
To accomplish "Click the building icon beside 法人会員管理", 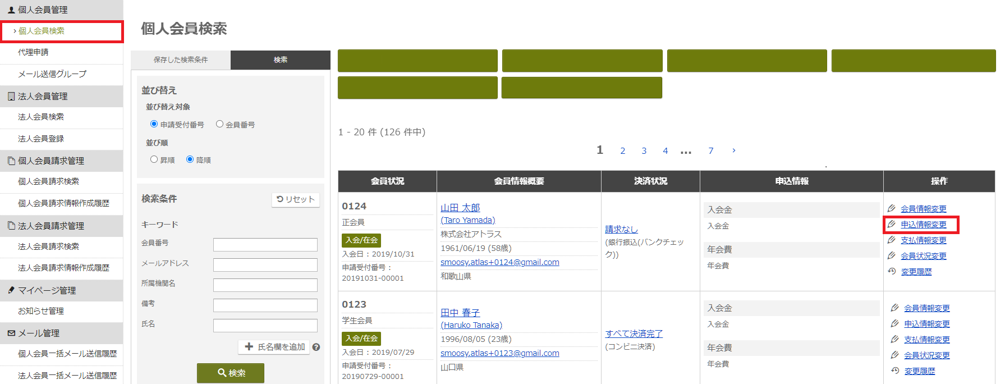I will [11, 96].
